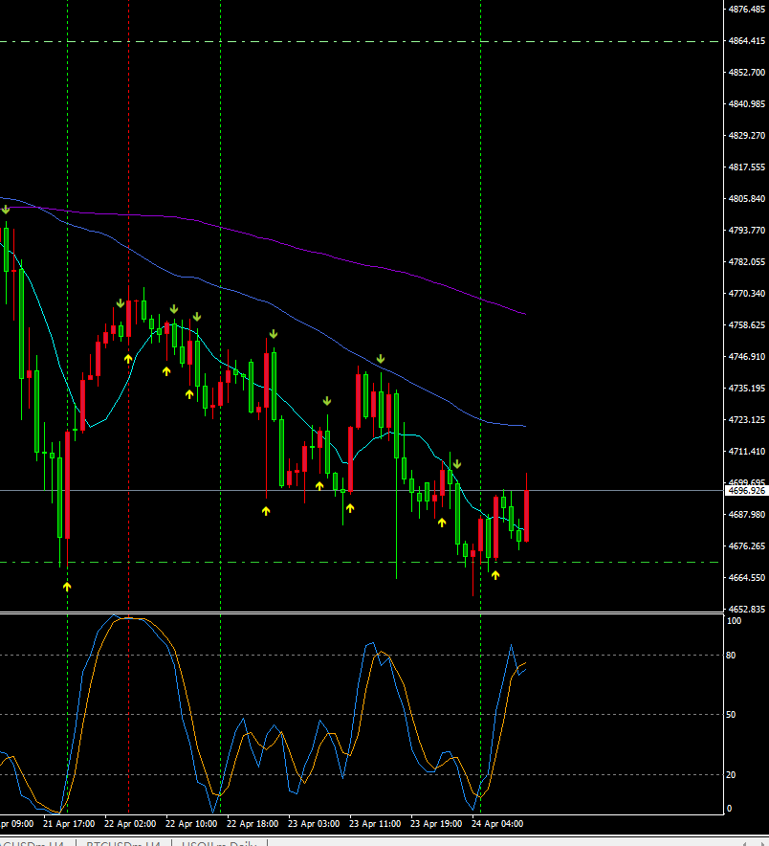The image size is (769, 846).
Task: Switch to the BTCUSDm H4 chart tab
Action: [123, 842]
